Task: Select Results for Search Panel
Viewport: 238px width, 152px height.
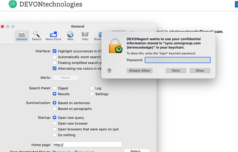Action: [x=54, y=94]
